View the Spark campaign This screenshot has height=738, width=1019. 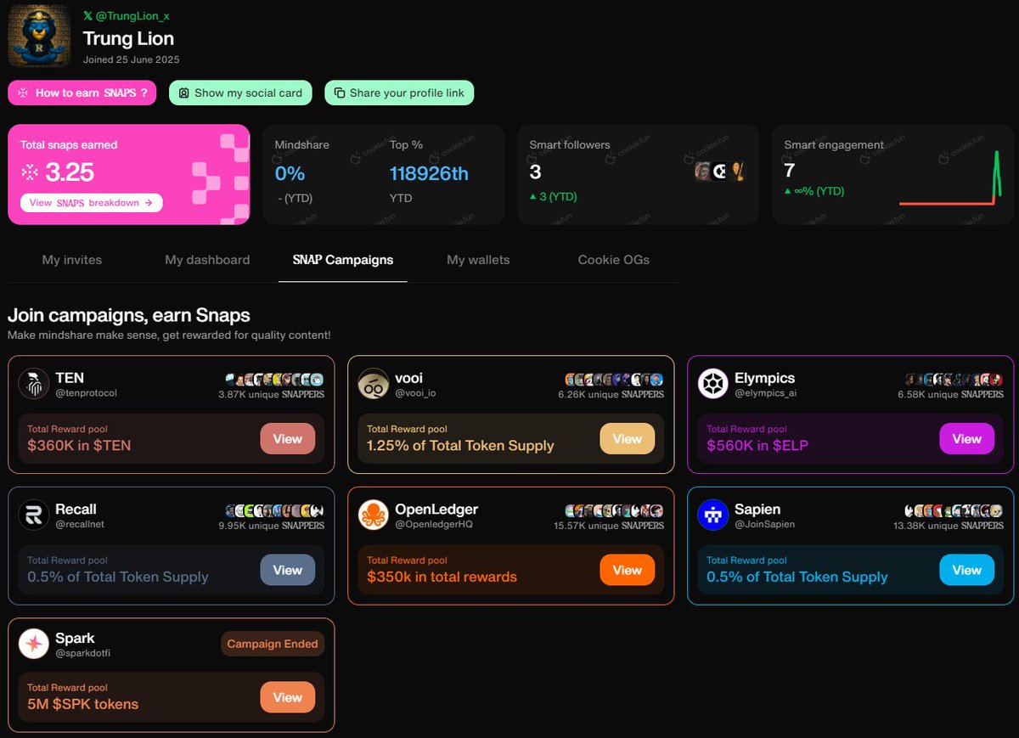pos(287,697)
